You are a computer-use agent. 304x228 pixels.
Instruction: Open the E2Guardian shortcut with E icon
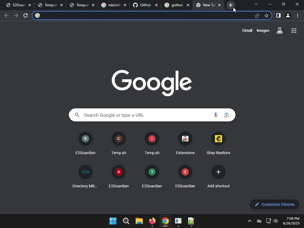coord(185,177)
